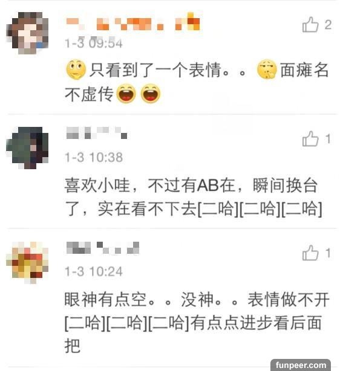343x371 pixels.
Task: Like the comment posted at 10:24
Action: pos(310,253)
